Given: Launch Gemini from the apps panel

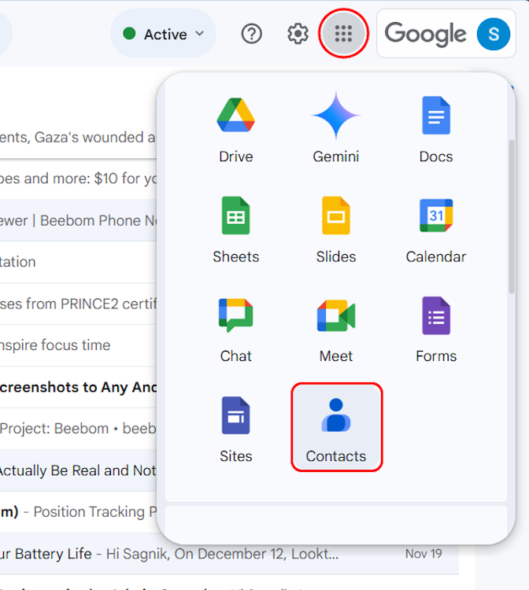Looking at the screenshot, I should coord(335,129).
